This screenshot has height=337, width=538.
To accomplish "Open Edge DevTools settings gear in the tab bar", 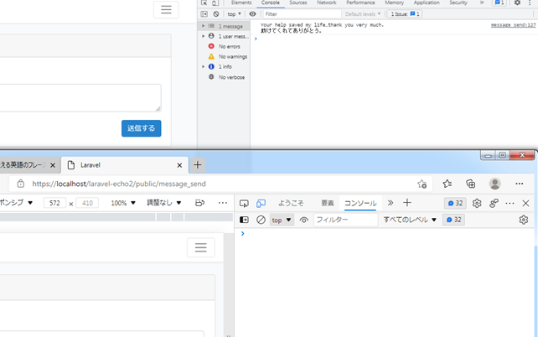I will pos(477,203).
